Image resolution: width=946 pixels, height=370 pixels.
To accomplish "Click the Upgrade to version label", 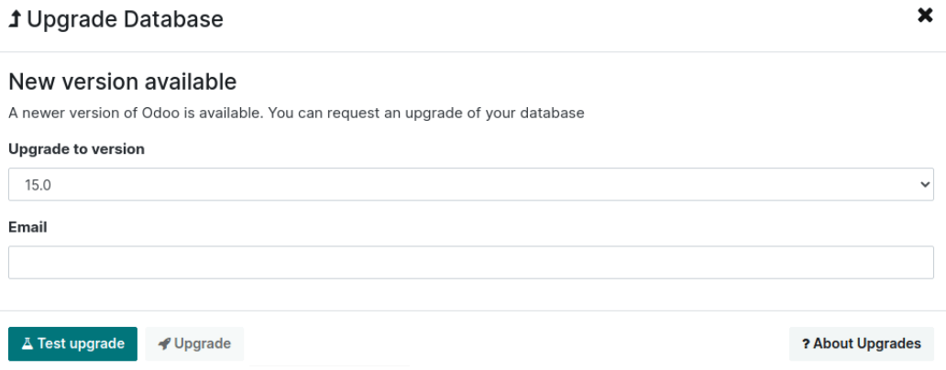I will click(76, 148).
